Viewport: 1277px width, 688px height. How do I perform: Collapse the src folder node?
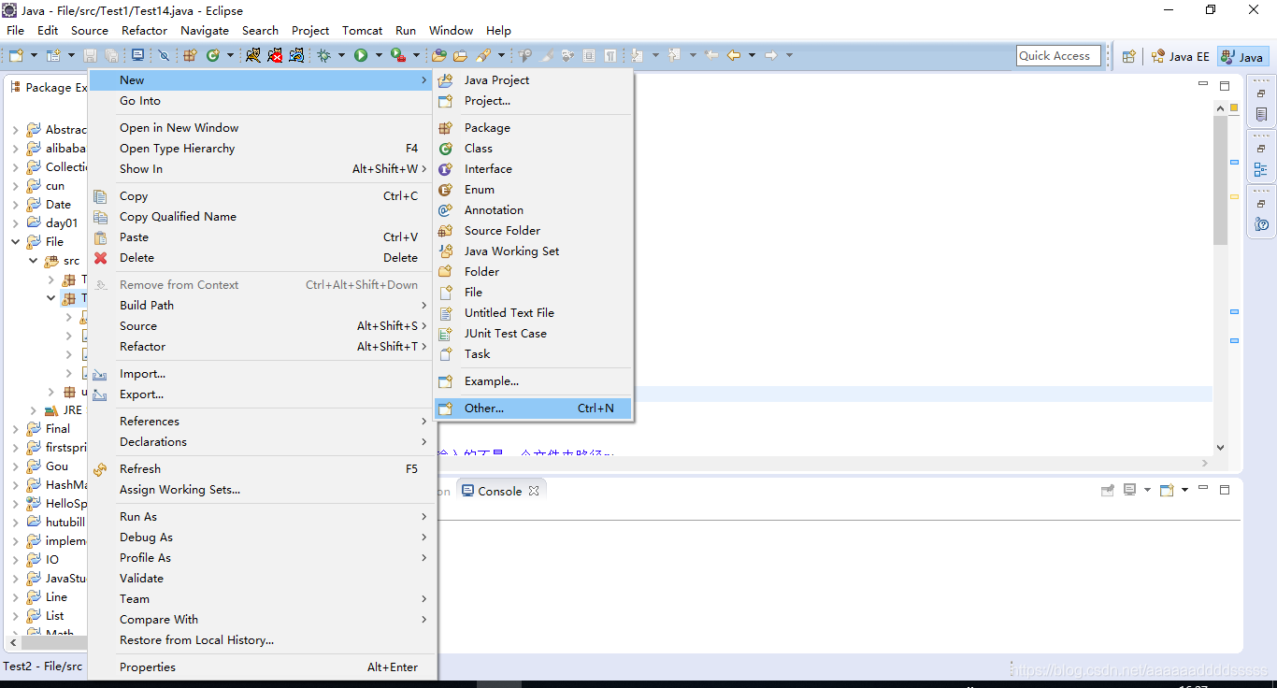pyautogui.click(x=34, y=261)
